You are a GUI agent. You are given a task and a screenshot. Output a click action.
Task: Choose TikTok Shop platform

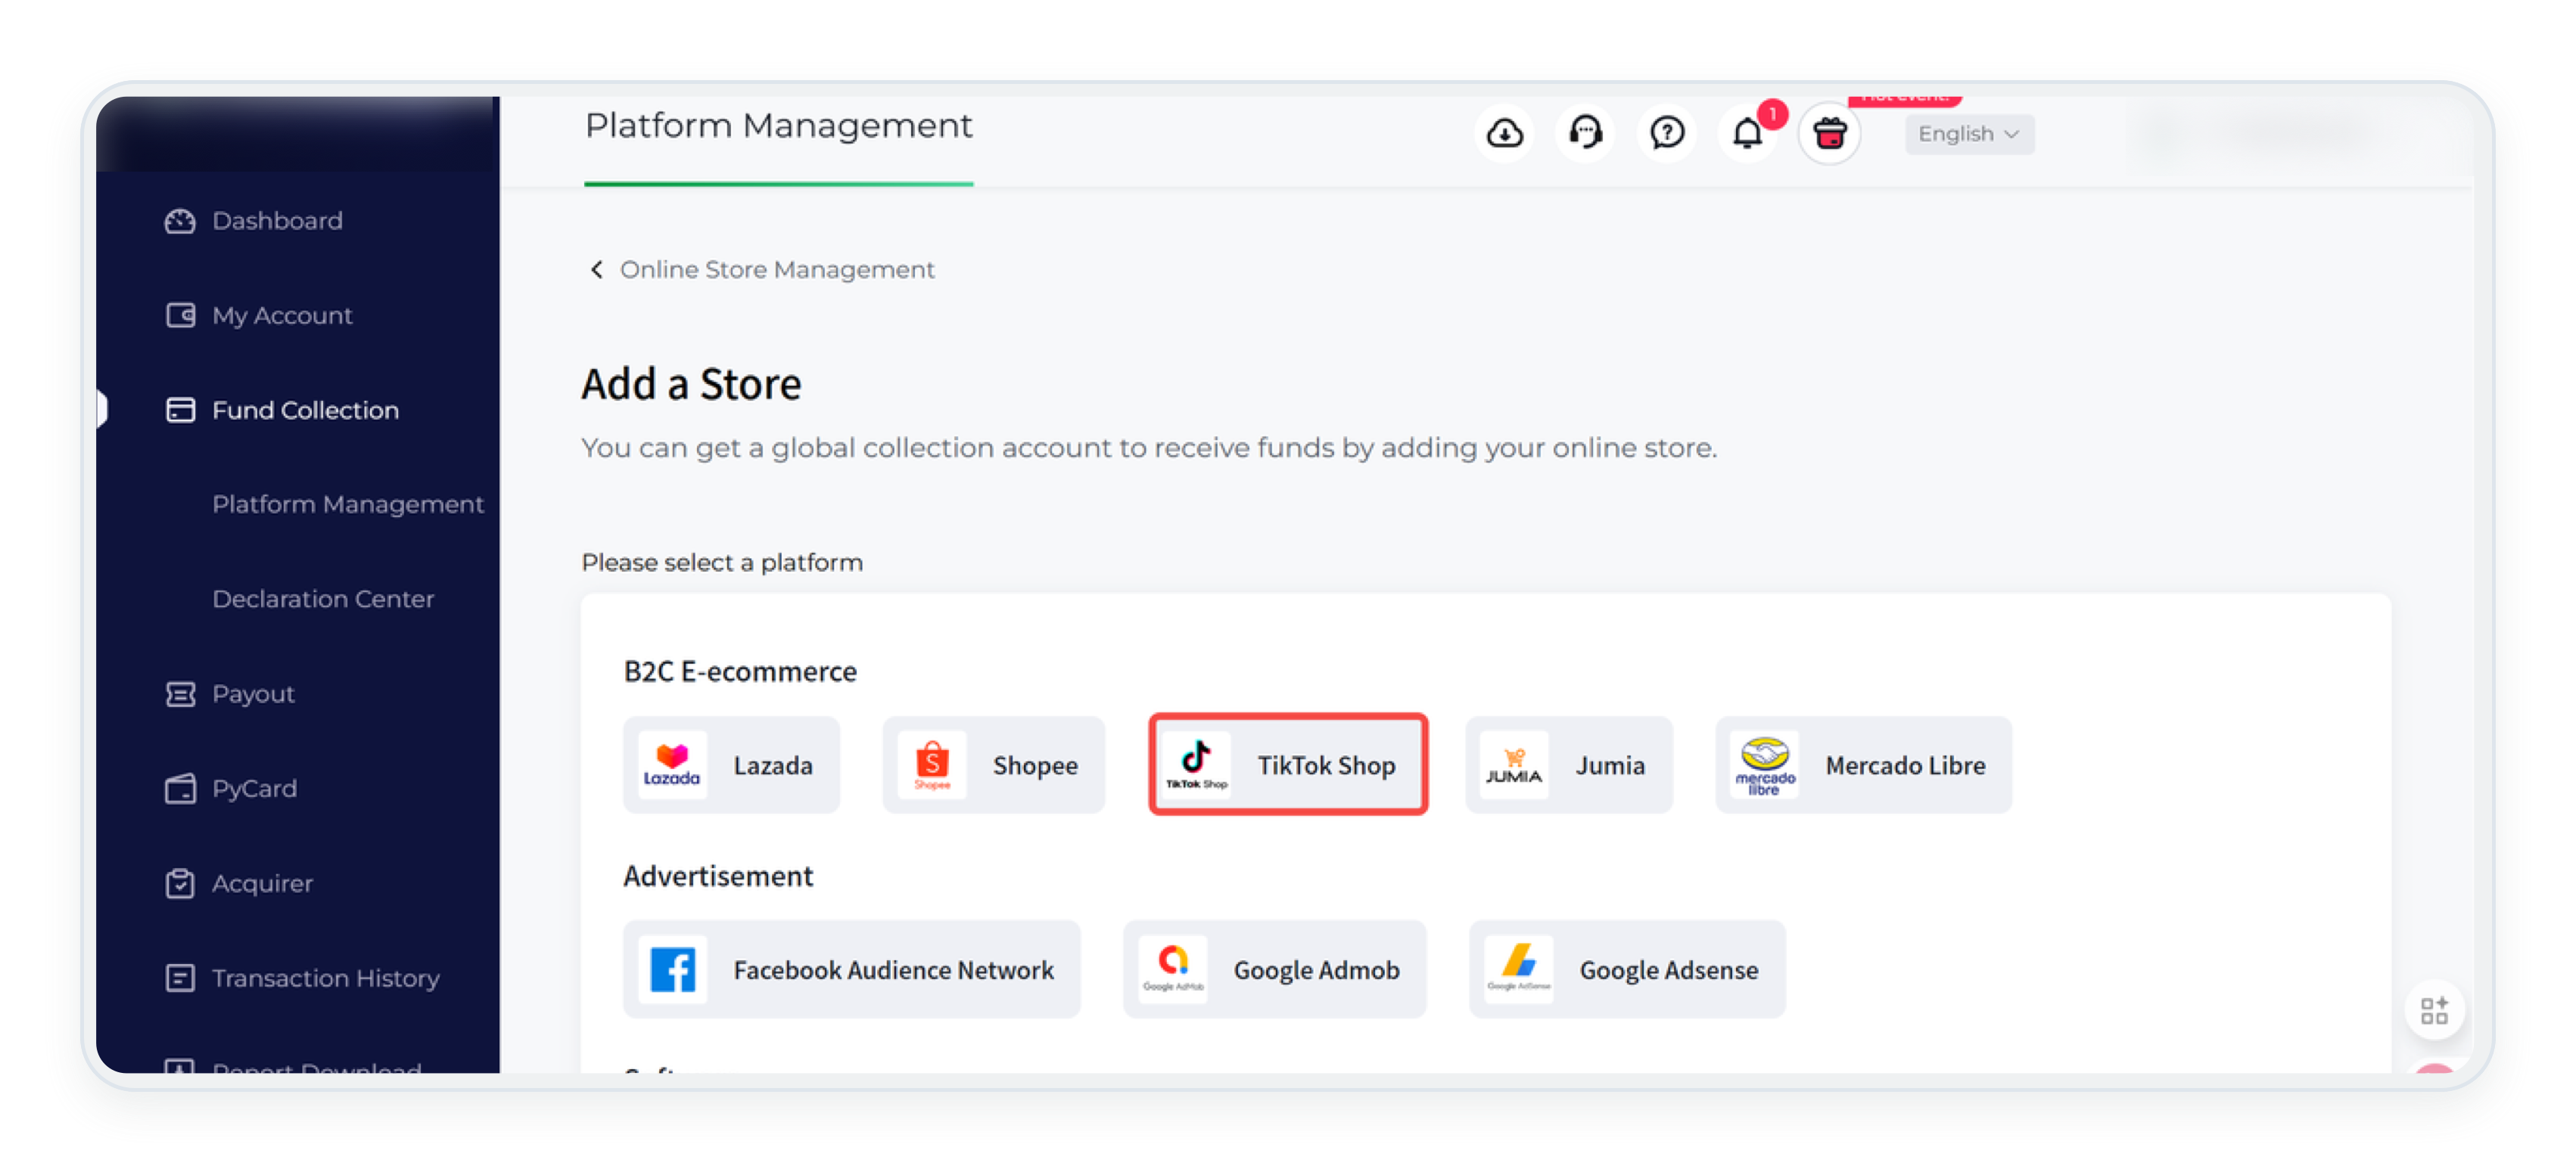(1288, 765)
